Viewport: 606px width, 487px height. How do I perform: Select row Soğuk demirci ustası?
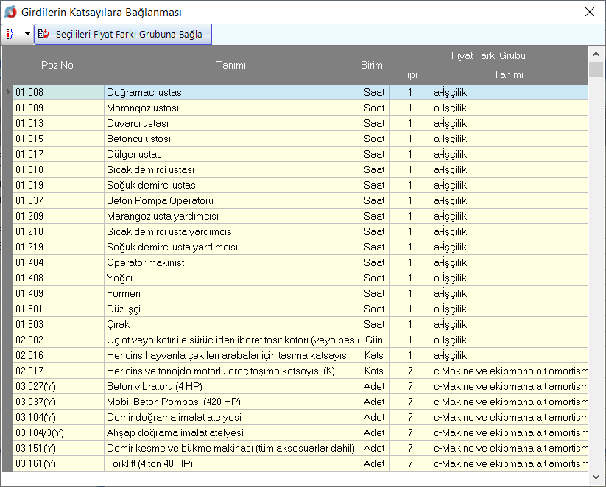300,185
